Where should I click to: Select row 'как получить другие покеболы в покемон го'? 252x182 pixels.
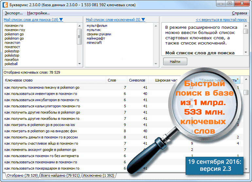click(x=123, y=118)
